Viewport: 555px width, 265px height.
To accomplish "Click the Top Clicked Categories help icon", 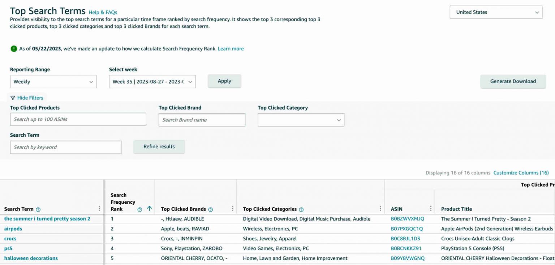I will coord(302,209).
